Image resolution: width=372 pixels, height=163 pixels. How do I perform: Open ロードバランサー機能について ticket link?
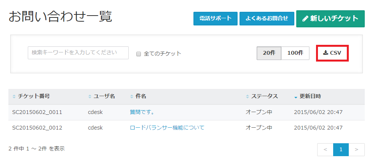167,128
